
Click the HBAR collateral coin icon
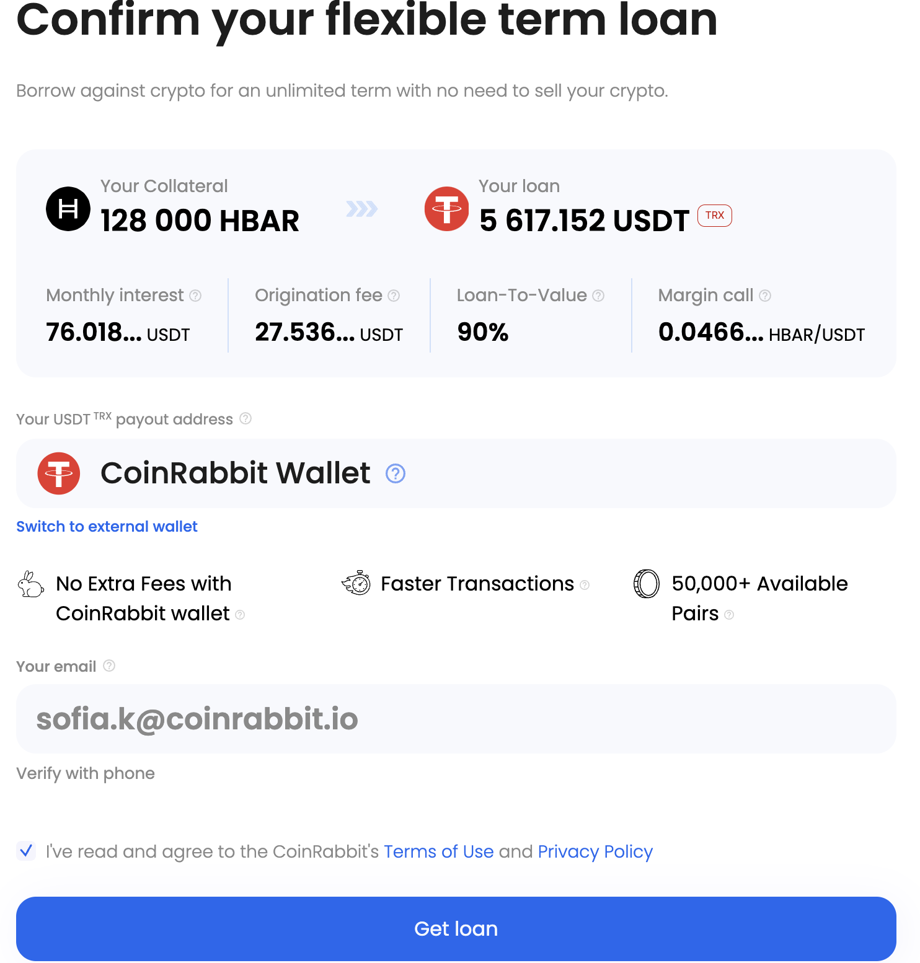click(x=68, y=208)
